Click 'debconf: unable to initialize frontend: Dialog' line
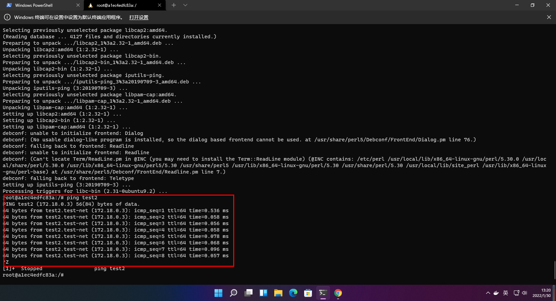This screenshot has height=301, width=556. click(73, 133)
